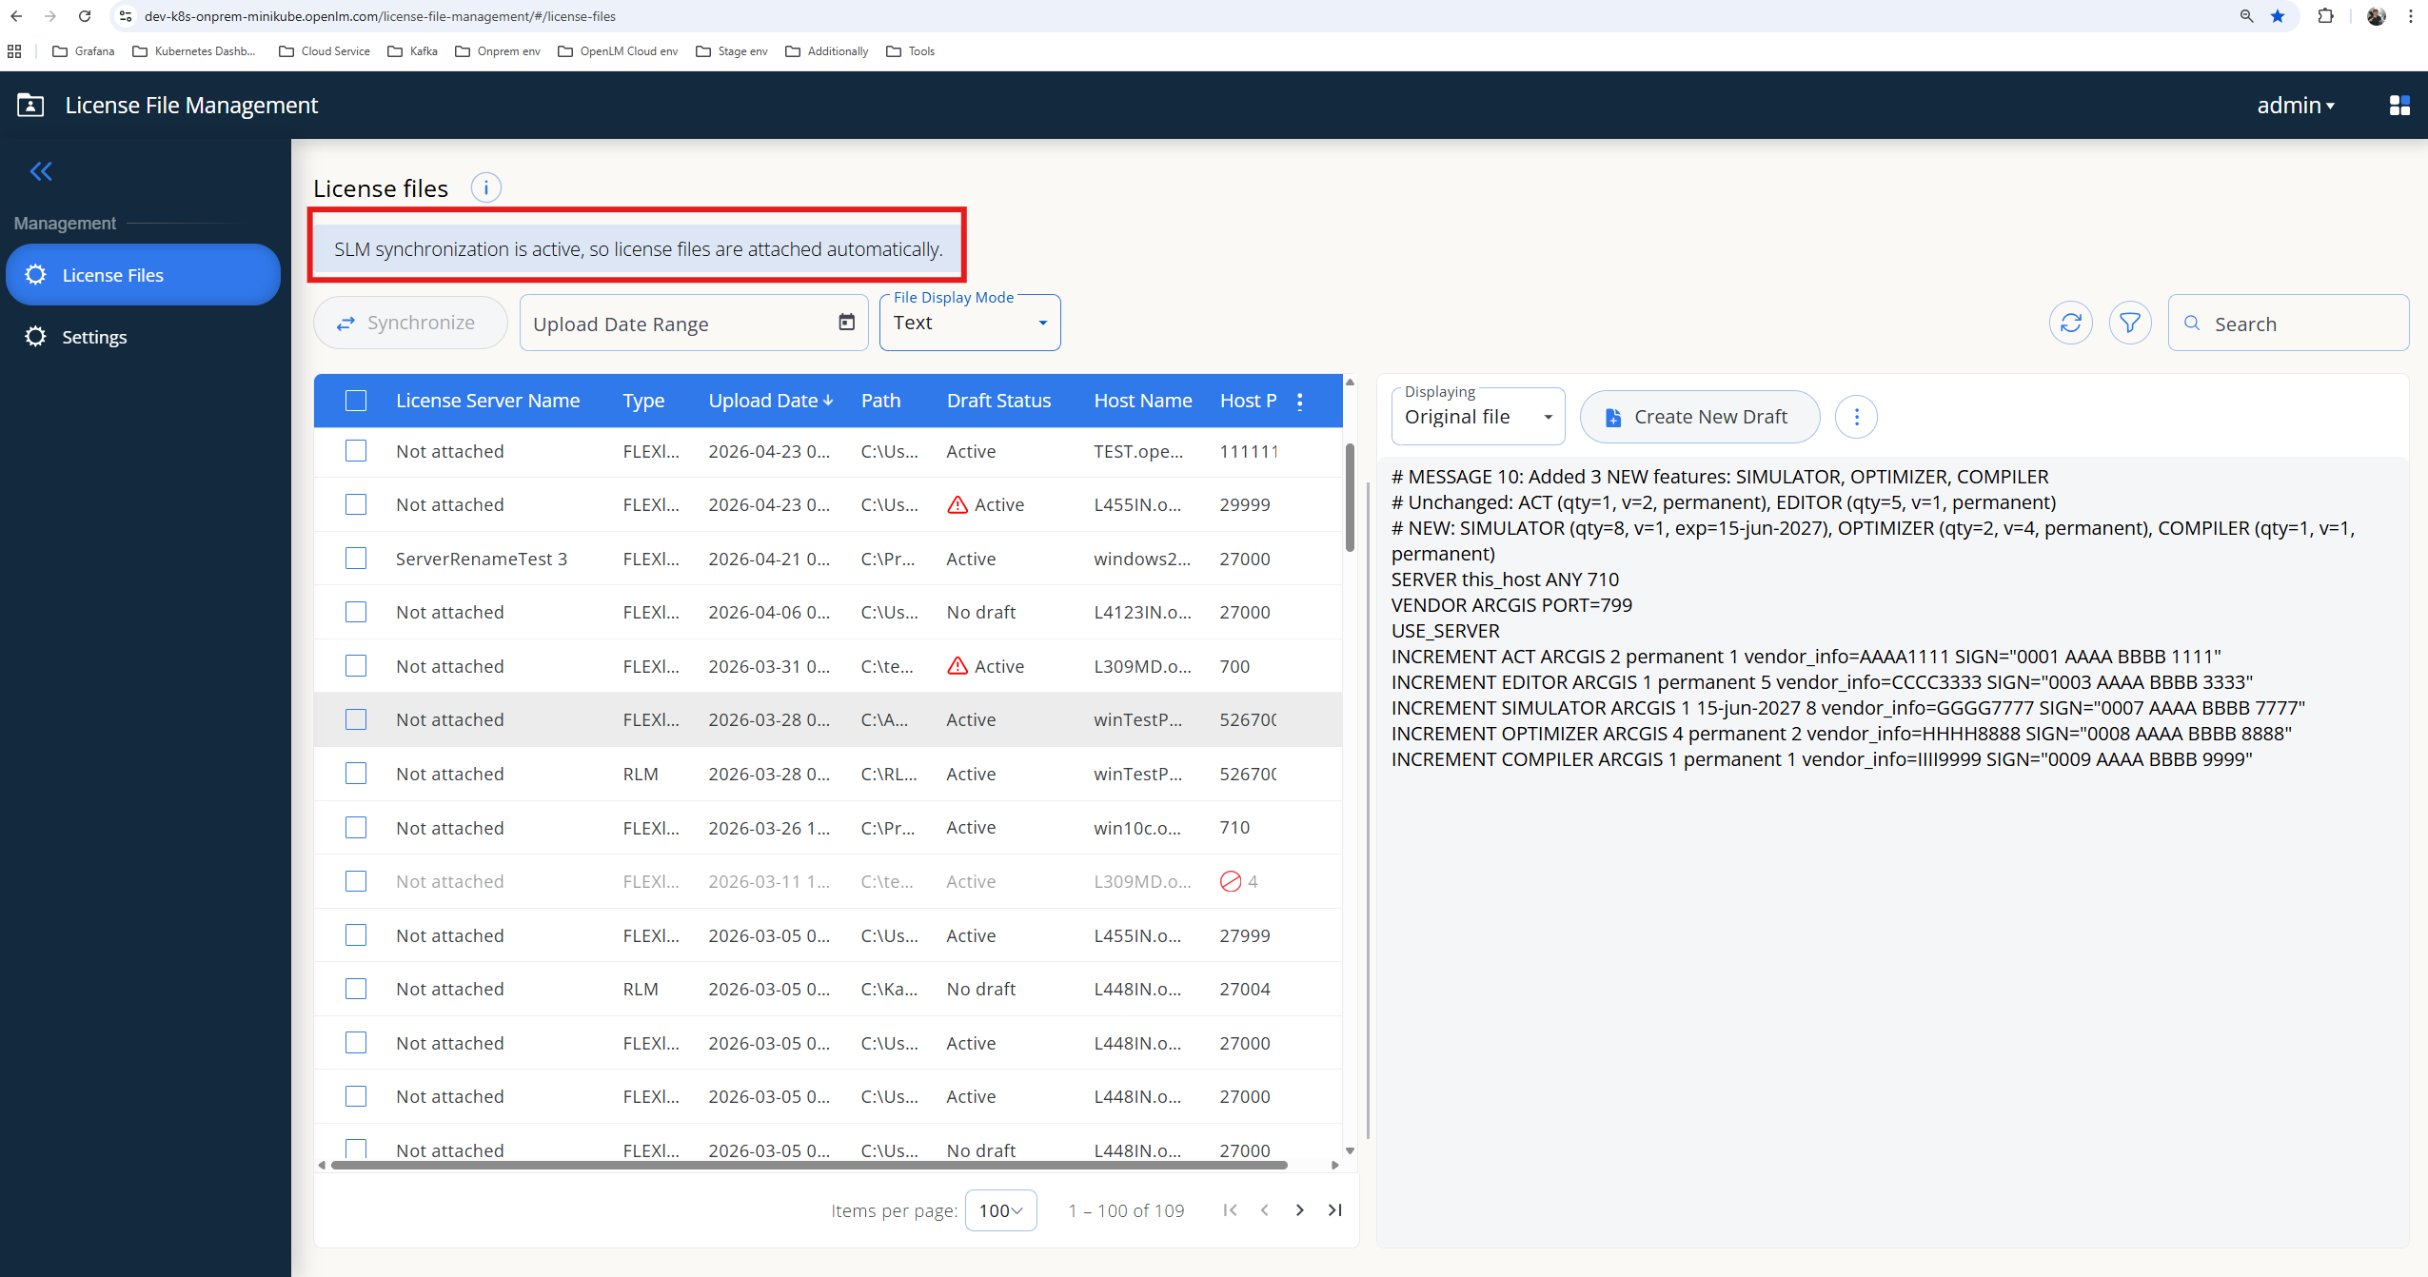Image resolution: width=2428 pixels, height=1277 pixels.
Task: Check the L455IN 29999 row checkbox
Action: 356,504
